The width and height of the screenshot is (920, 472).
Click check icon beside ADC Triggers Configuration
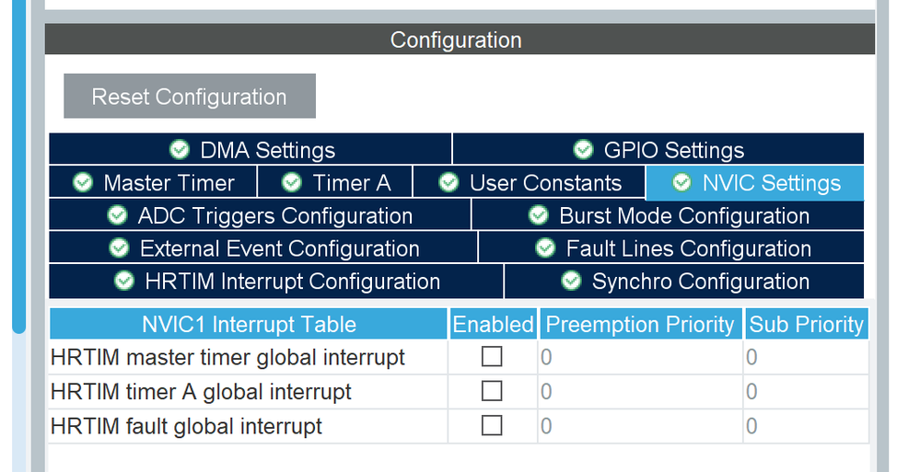coord(117,215)
